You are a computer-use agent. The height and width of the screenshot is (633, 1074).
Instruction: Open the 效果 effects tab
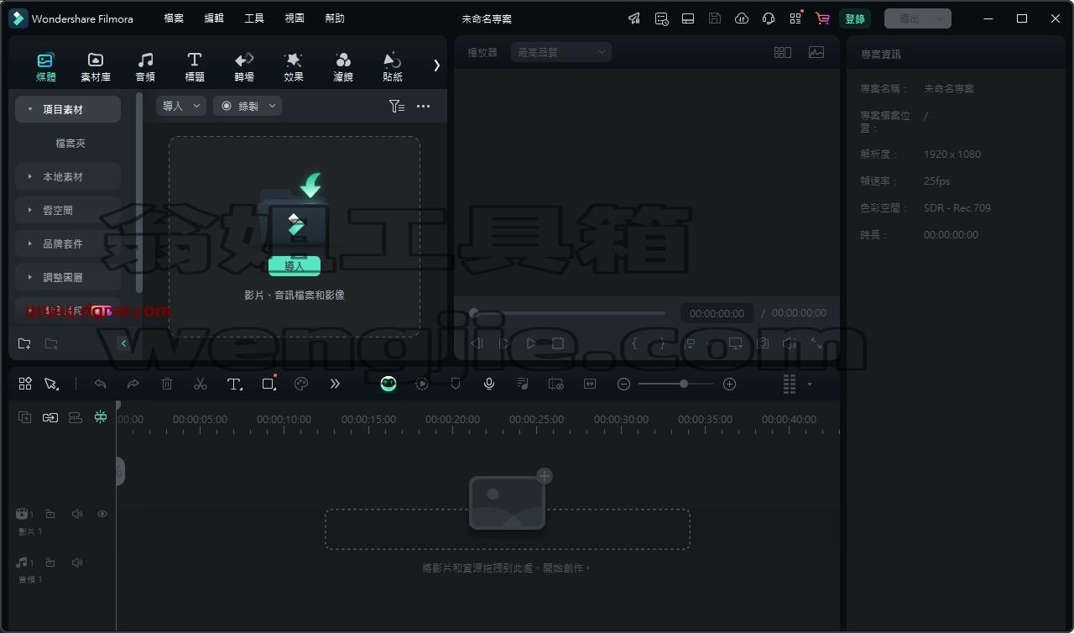[294, 66]
